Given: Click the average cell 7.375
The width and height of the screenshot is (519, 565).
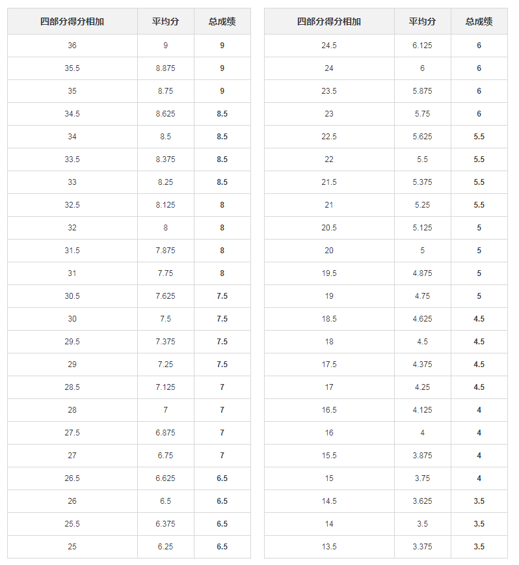Looking at the screenshot, I should [165, 342].
